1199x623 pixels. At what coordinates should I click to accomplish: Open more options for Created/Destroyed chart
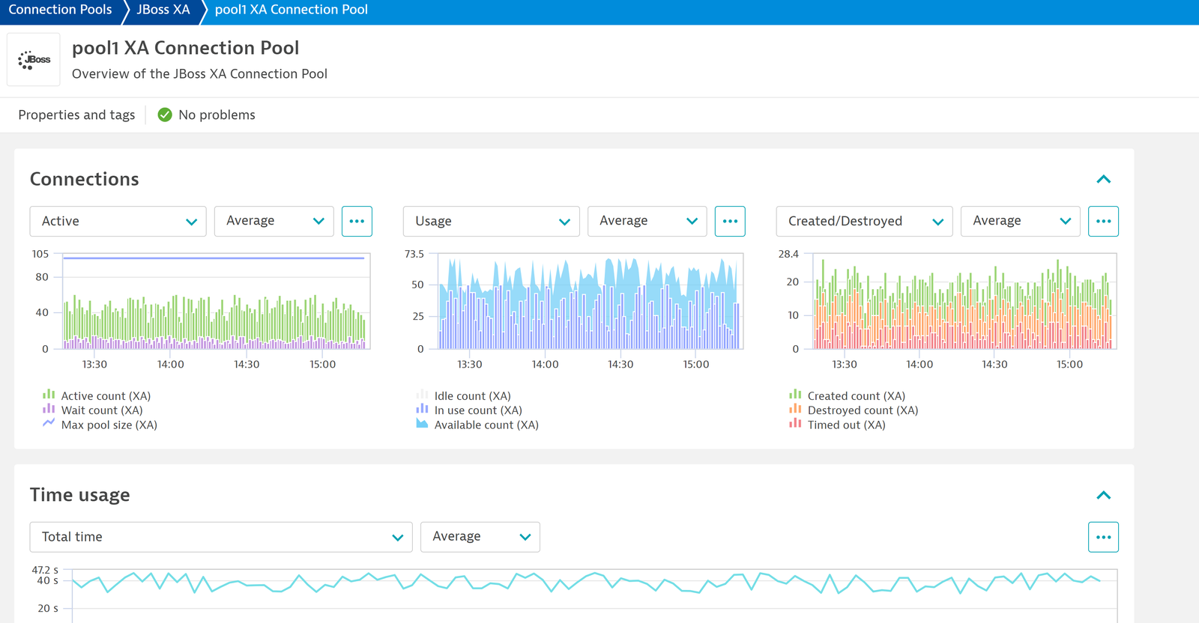(1103, 221)
